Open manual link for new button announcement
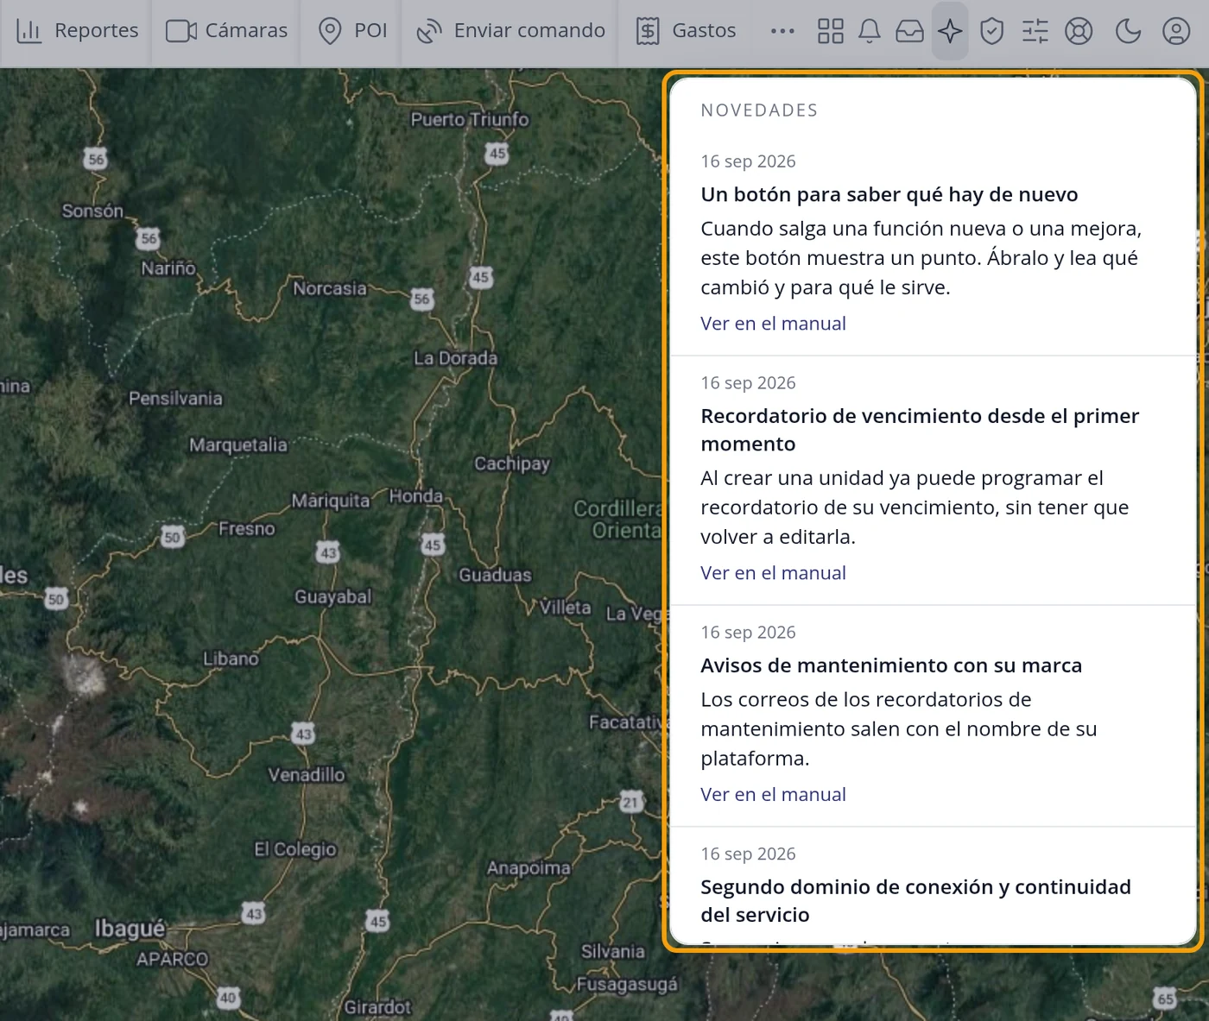 [x=773, y=324]
